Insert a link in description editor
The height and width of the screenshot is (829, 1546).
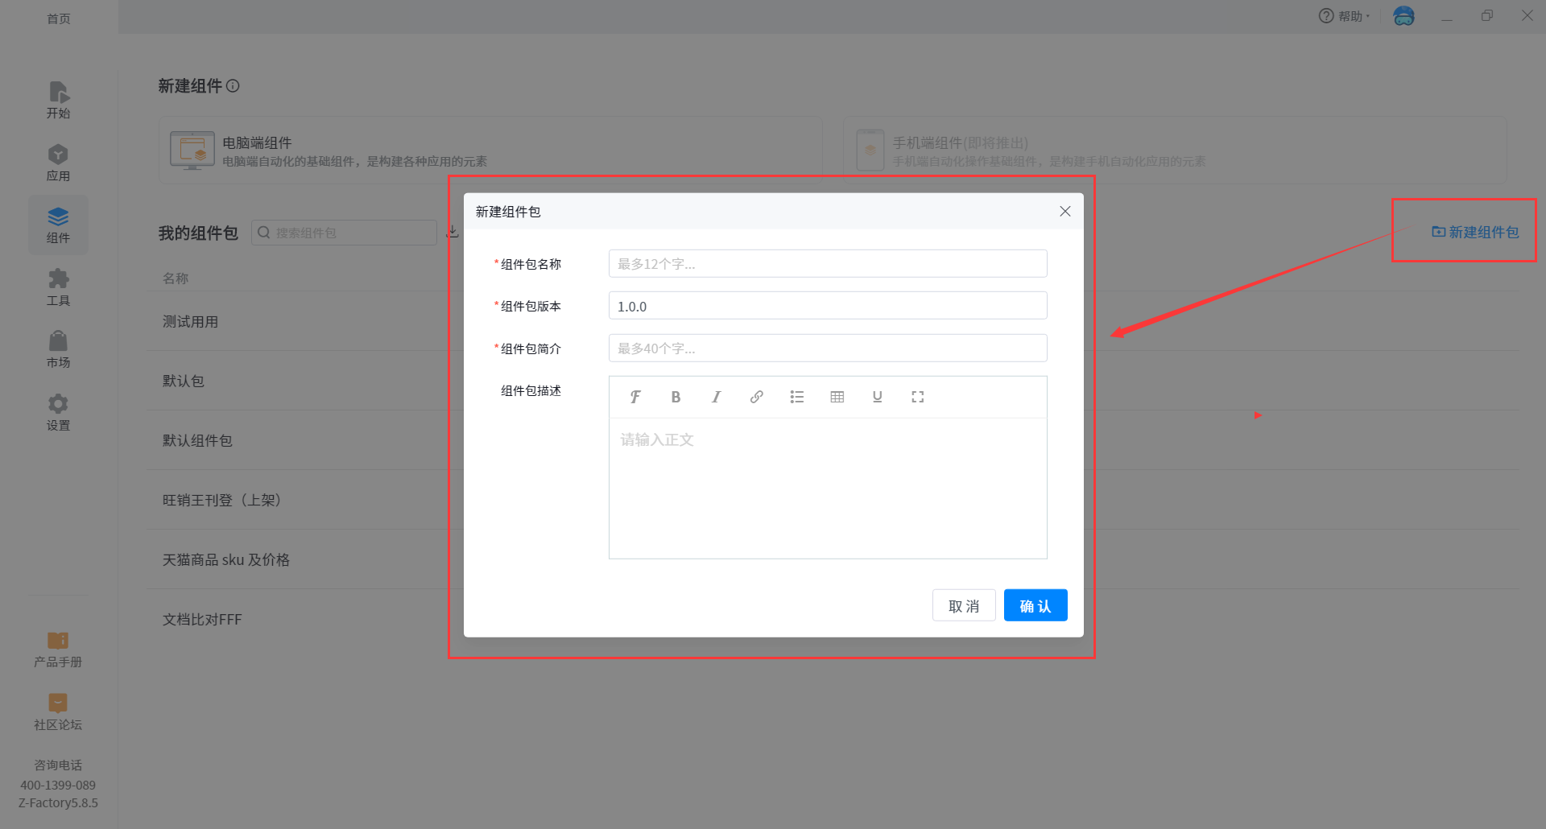[756, 397]
